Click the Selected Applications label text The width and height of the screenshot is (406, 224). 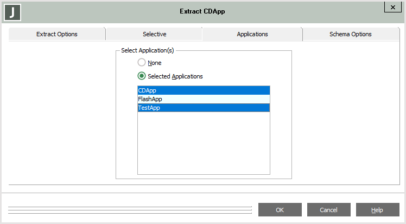click(175, 76)
